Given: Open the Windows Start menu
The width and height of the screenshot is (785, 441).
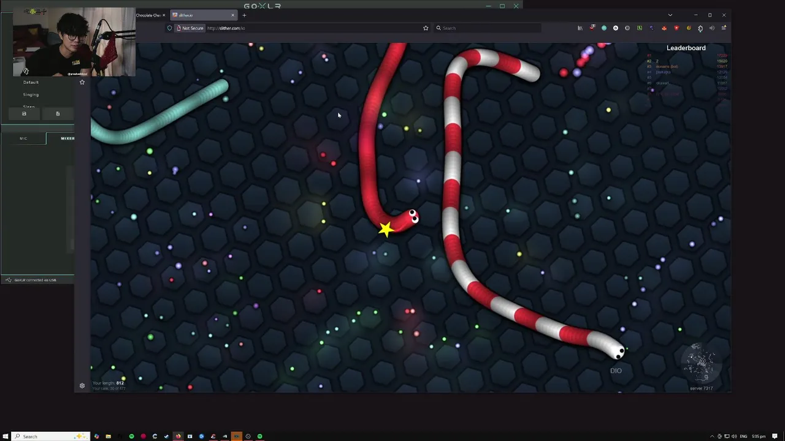Looking at the screenshot, I should tap(6, 437).
